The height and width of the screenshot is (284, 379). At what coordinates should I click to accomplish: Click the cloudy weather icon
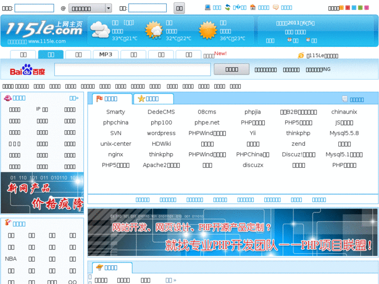pyautogui.click(x=100, y=30)
